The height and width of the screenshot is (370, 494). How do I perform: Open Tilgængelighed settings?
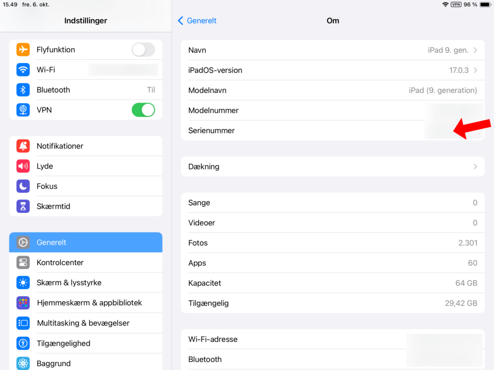(x=86, y=343)
